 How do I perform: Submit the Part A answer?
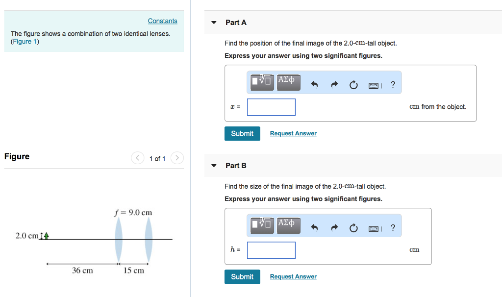[242, 133]
